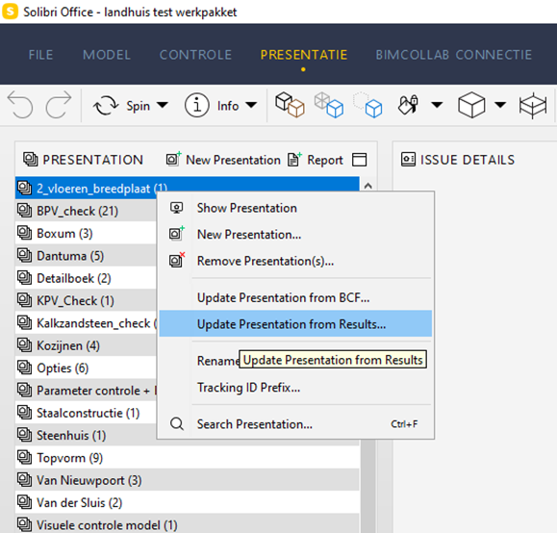Click the ISSUE DETAILS panel icon
This screenshot has width=557, height=533.
click(x=408, y=159)
